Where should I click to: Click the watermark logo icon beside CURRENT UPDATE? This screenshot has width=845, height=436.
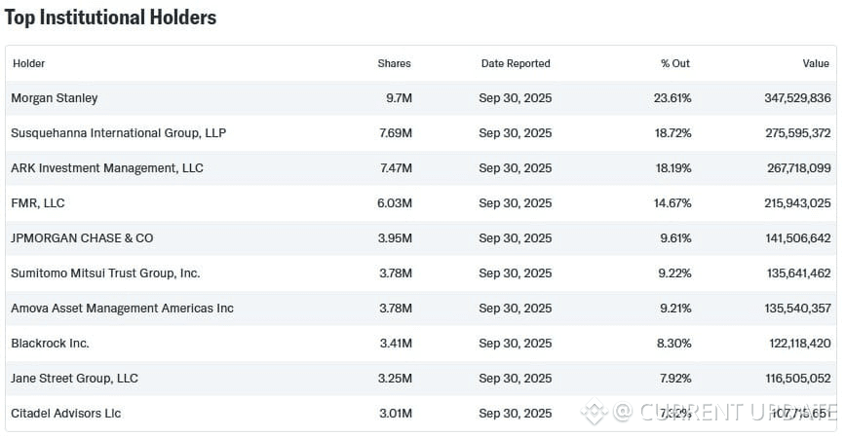[595, 413]
